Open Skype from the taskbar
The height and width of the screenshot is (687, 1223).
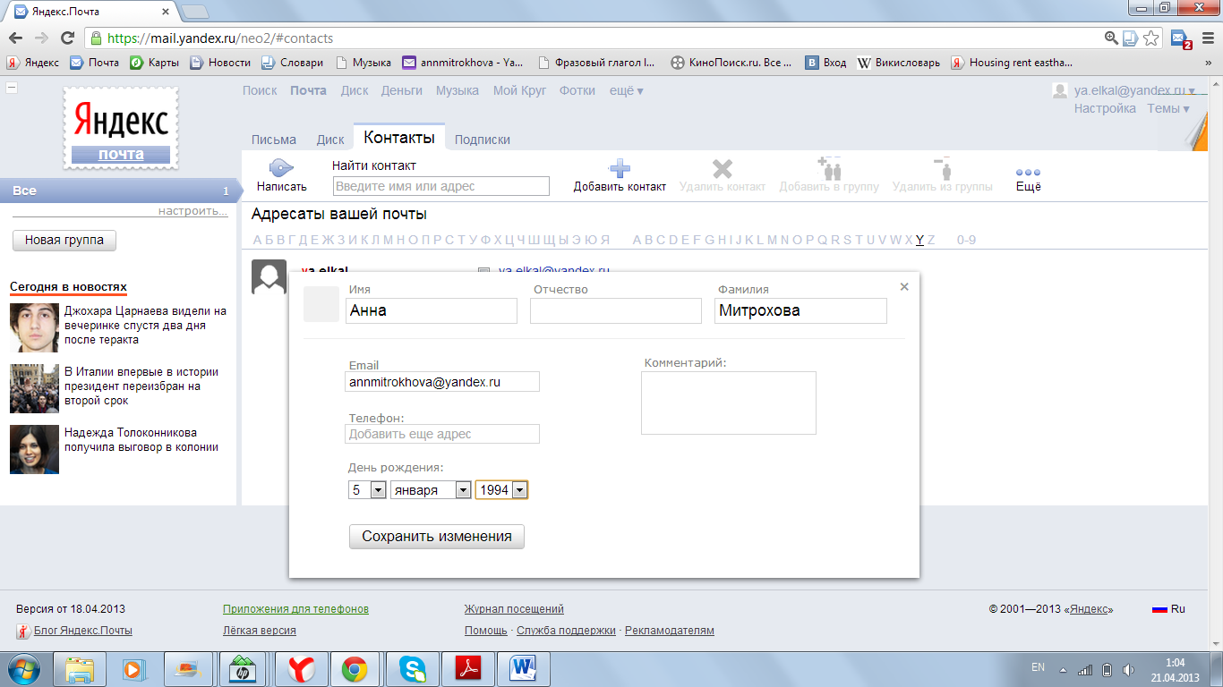[413, 668]
